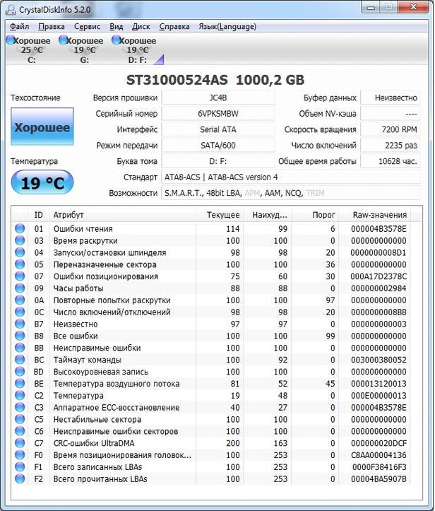
Task: Open the Язык(Language) menu
Action: [x=227, y=26]
